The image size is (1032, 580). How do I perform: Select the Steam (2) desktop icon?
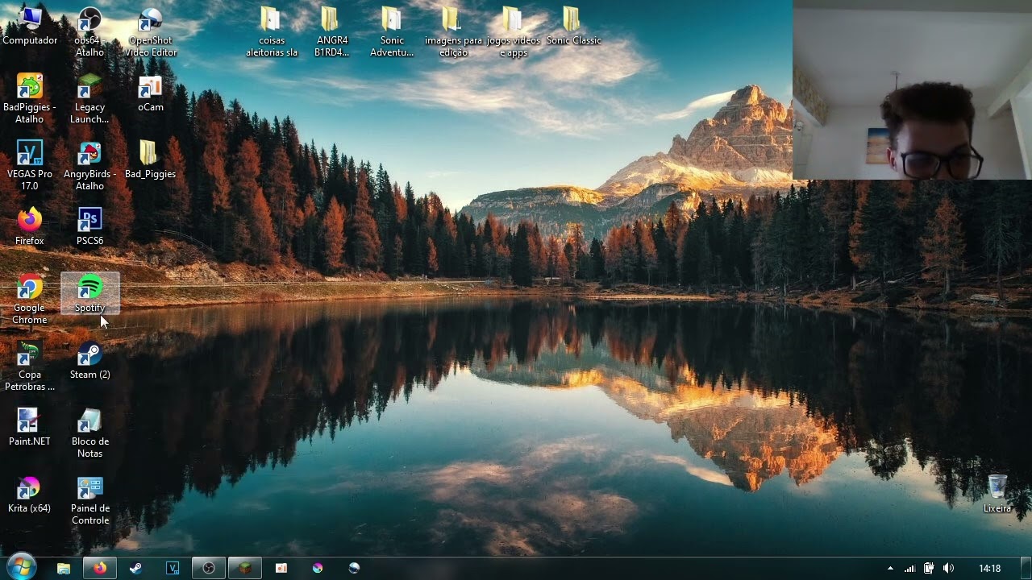coord(89,361)
